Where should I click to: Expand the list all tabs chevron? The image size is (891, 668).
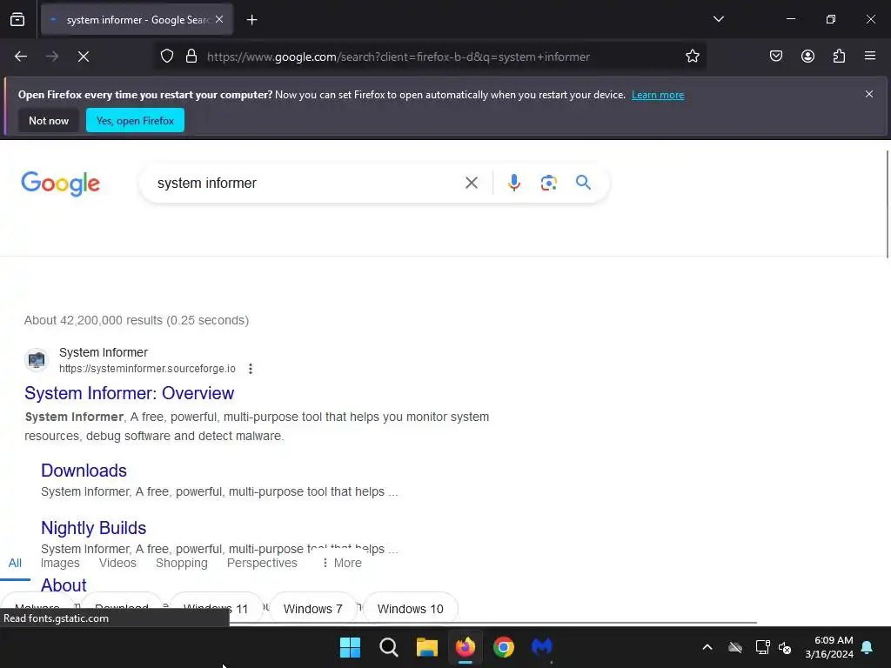click(x=718, y=19)
